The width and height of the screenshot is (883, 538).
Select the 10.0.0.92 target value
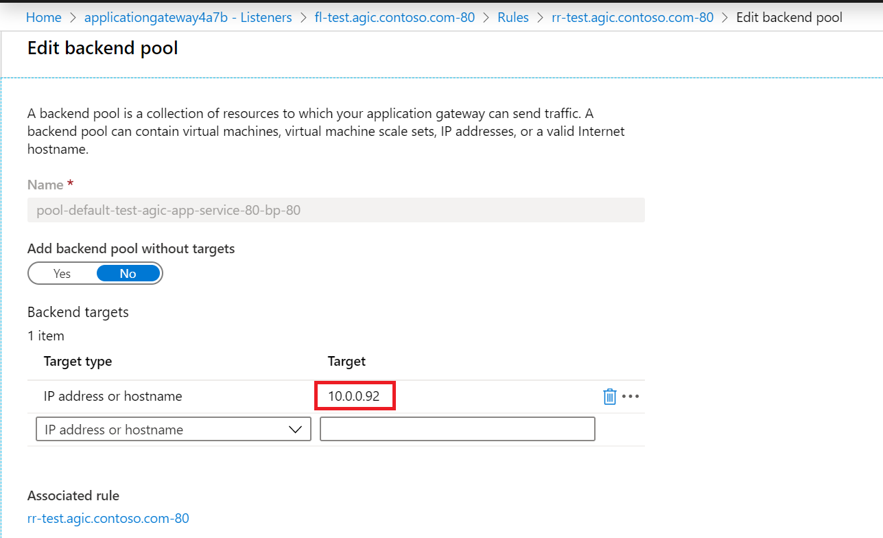[x=354, y=397]
